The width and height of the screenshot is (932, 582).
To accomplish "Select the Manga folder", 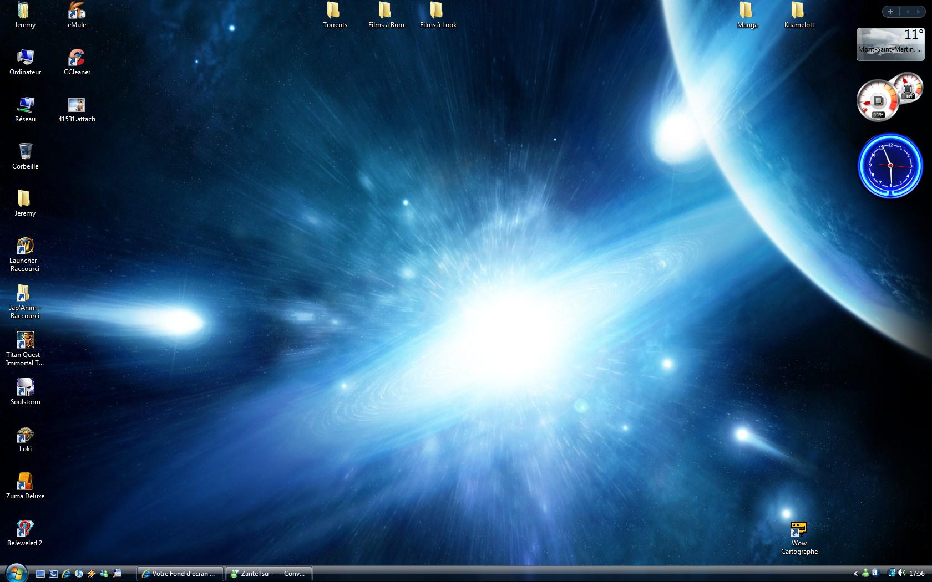I will pos(747,15).
